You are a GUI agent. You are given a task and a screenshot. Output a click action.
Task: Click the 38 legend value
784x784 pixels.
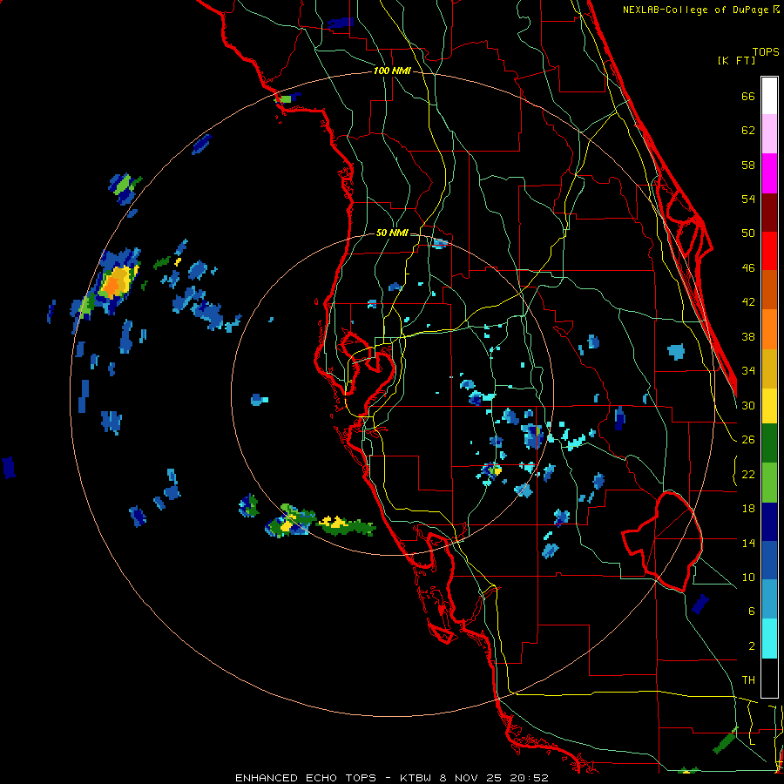[x=748, y=337]
